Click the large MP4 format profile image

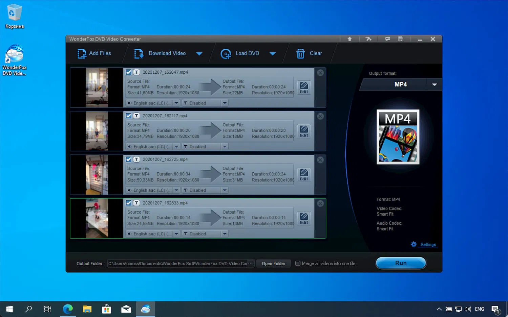tap(398, 137)
